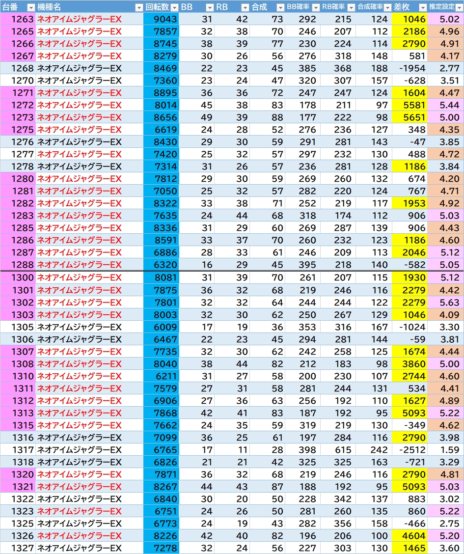The image size is (464, 554).
Task: Open the 合成確率 column filter dropdown
Action: 387,7
